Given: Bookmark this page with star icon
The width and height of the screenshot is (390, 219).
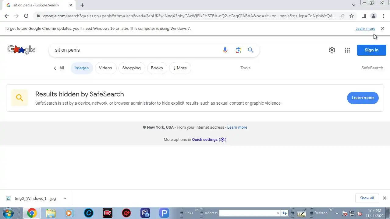Looking at the screenshot, I should pyautogui.click(x=352, y=16).
